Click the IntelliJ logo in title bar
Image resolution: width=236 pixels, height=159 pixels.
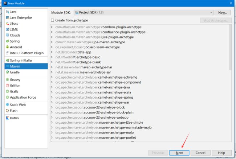tap(5, 3)
